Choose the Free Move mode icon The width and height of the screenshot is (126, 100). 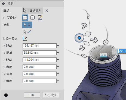tap(27, 25)
